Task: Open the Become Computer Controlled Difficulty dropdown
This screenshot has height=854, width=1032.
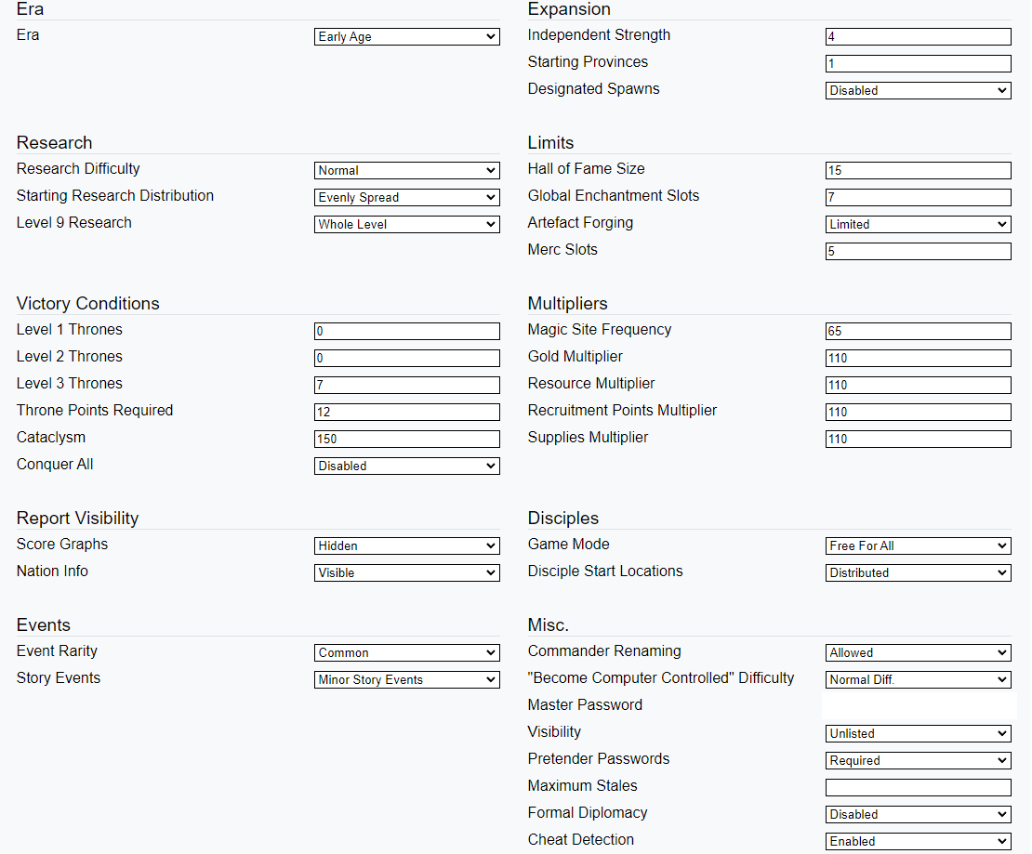Action: tap(919, 679)
